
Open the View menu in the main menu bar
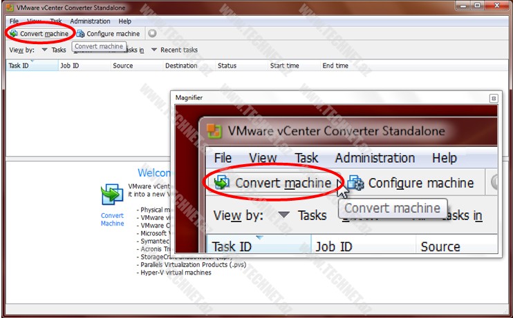(x=35, y=21)
